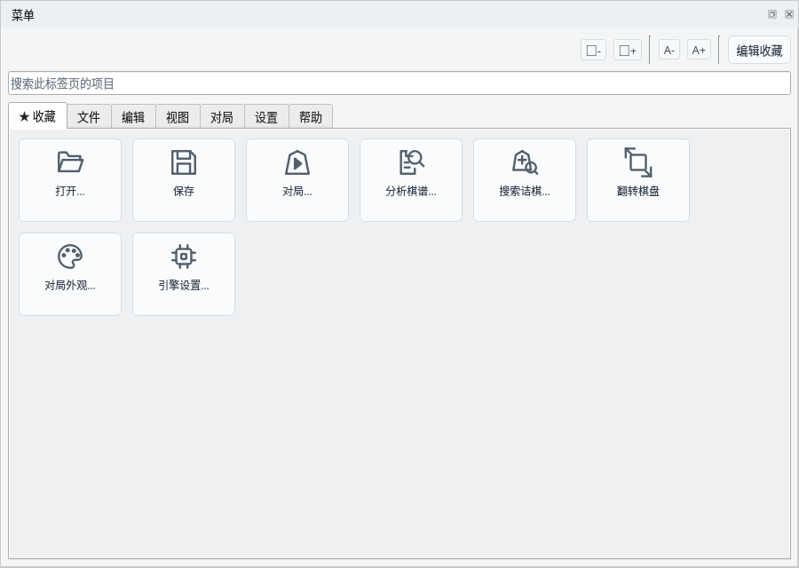Flip the board with 翻转棋盘 icon
The image size is (799, 568).
pos(638,180)
